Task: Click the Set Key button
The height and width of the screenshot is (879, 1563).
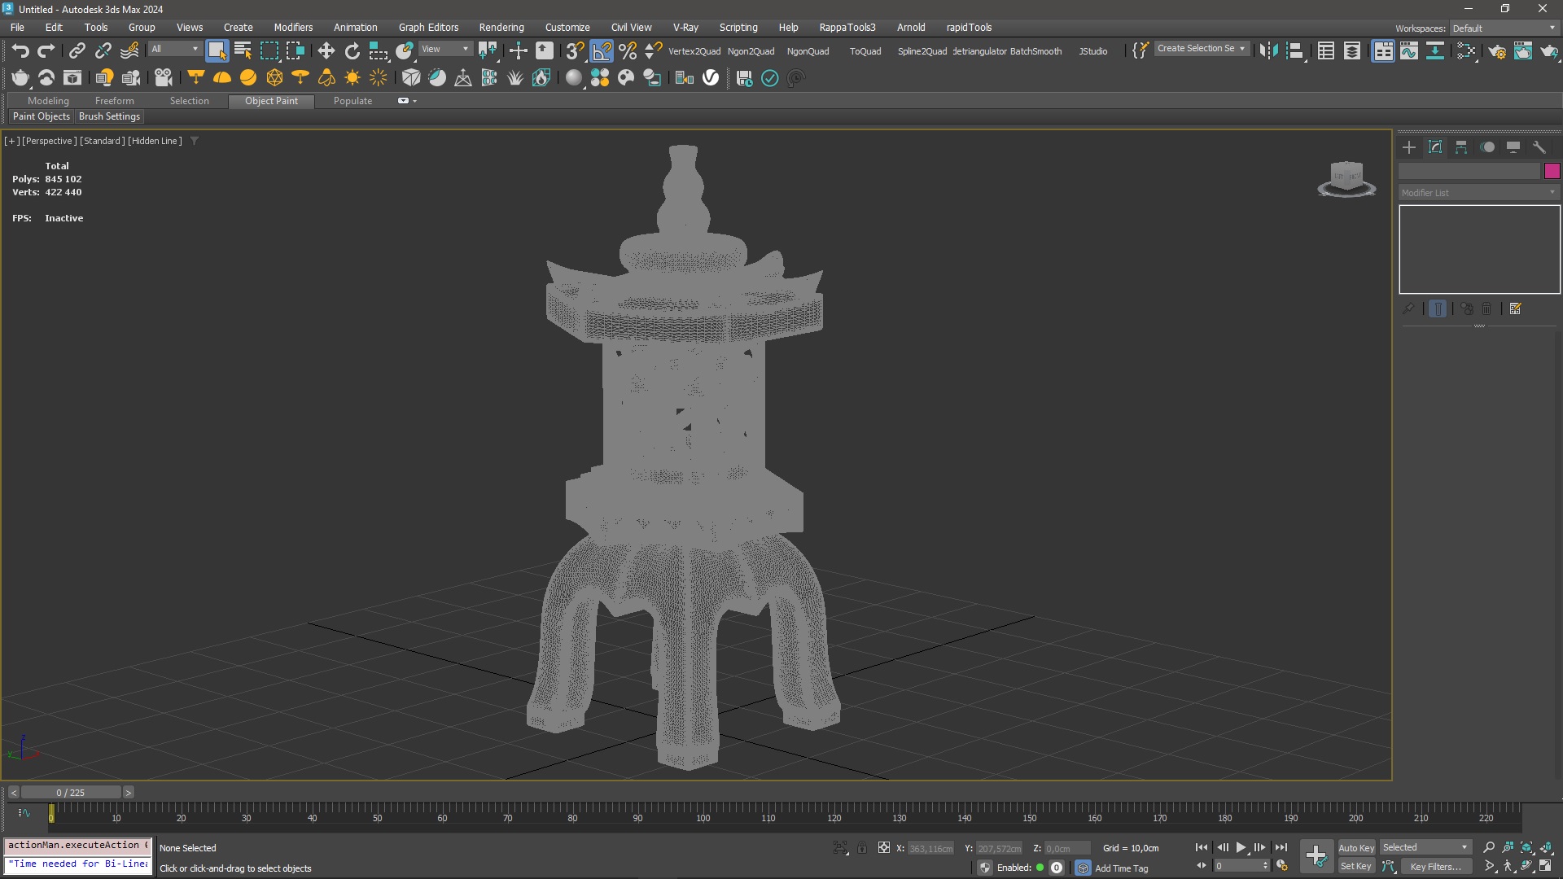Action: tap(1355, 866)
